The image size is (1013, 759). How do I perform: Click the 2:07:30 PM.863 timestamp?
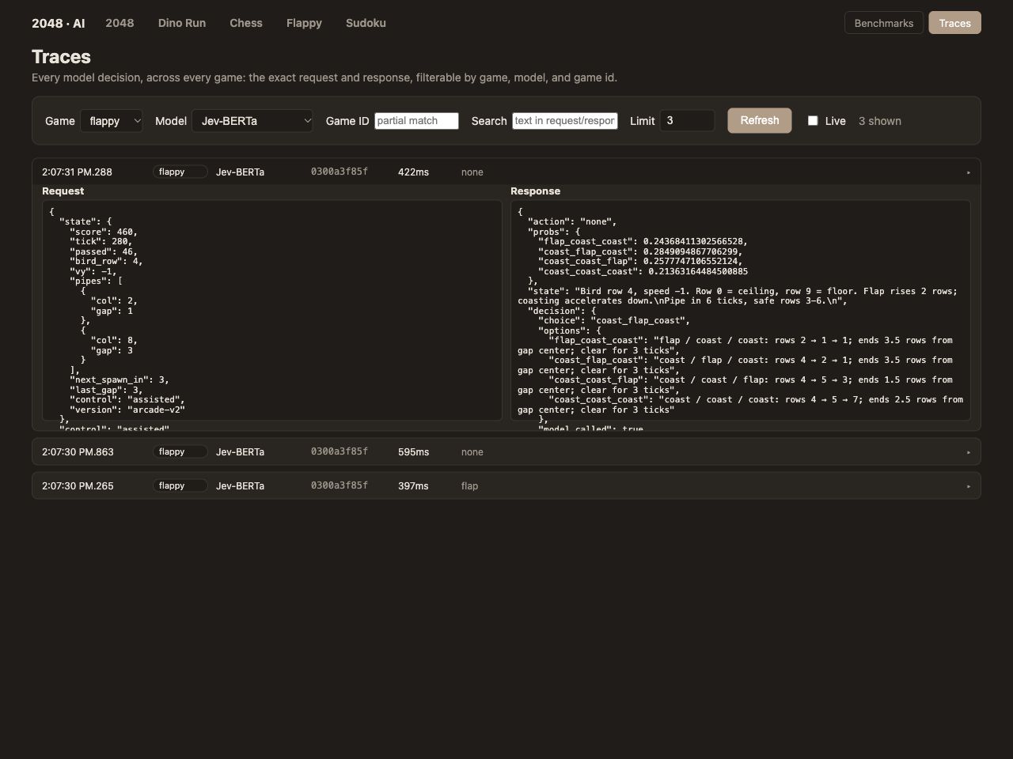click(78, 451)
